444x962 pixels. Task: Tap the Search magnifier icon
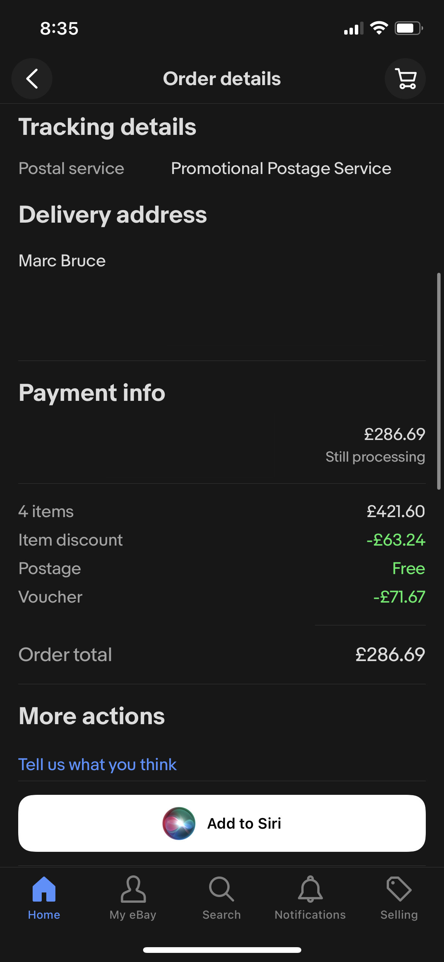tap(222, 889)
